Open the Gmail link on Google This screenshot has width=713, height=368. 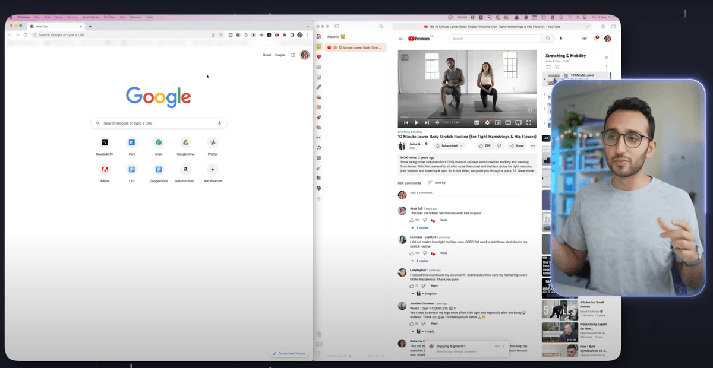click(267, 55)
